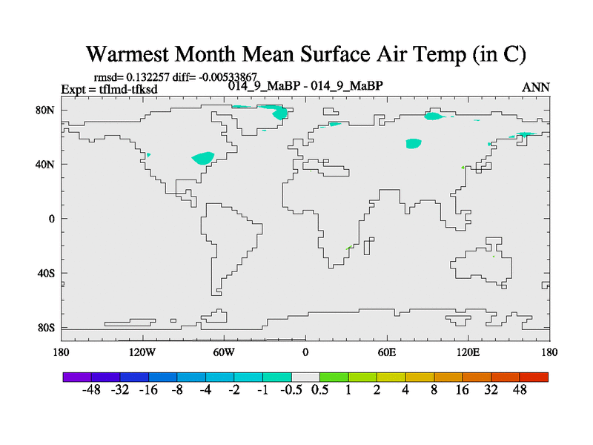The height and width of the screenshot is (445, 593).
Task: Select the colorbar swatch between 8 and 16
Action: pyautogui.click(x=448, y=377)
